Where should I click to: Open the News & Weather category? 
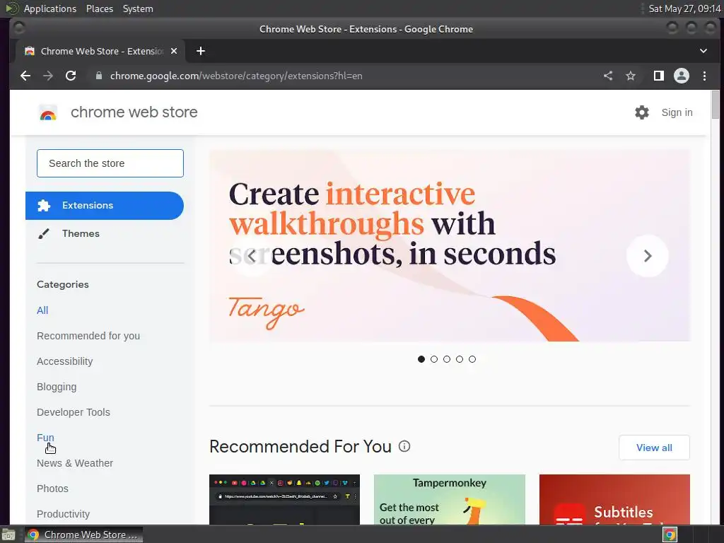(75, 462)
